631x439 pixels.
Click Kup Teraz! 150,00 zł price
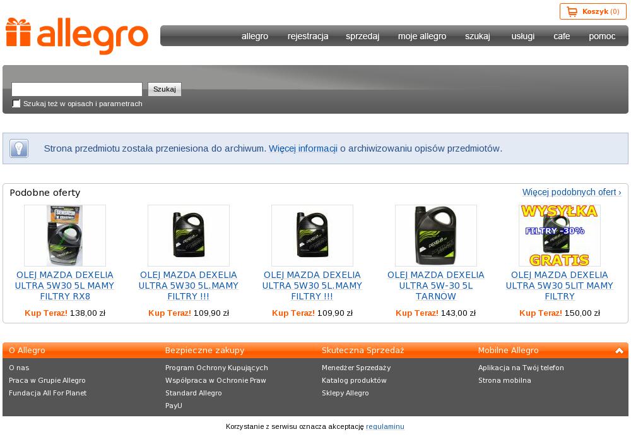coord(559,313)
